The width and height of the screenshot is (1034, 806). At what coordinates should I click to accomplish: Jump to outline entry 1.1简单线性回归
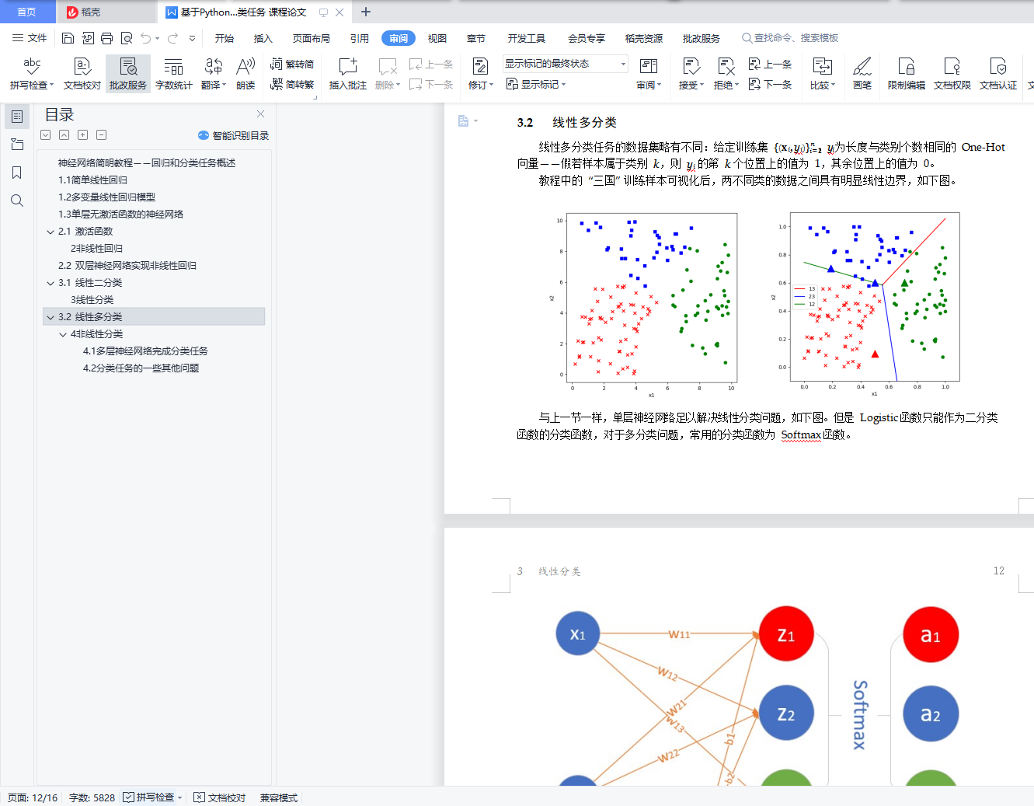tap(93, 180)
